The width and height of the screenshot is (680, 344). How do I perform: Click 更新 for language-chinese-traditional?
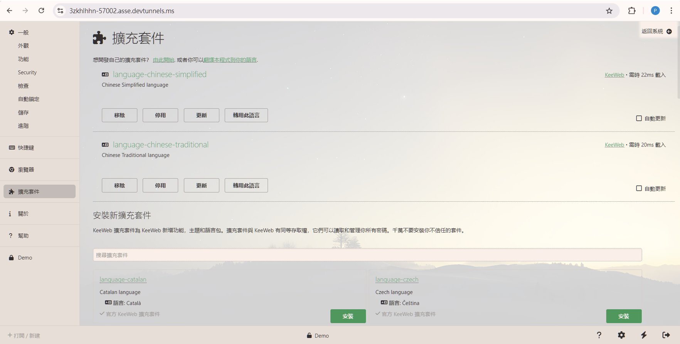tap(202, 185)
